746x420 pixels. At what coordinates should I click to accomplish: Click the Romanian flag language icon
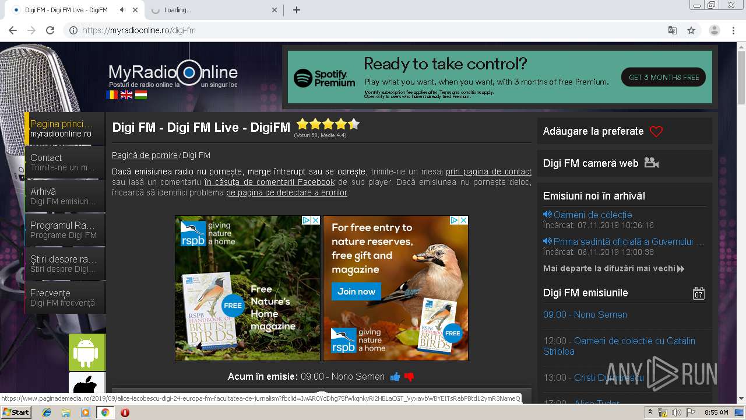coord(112,94)
